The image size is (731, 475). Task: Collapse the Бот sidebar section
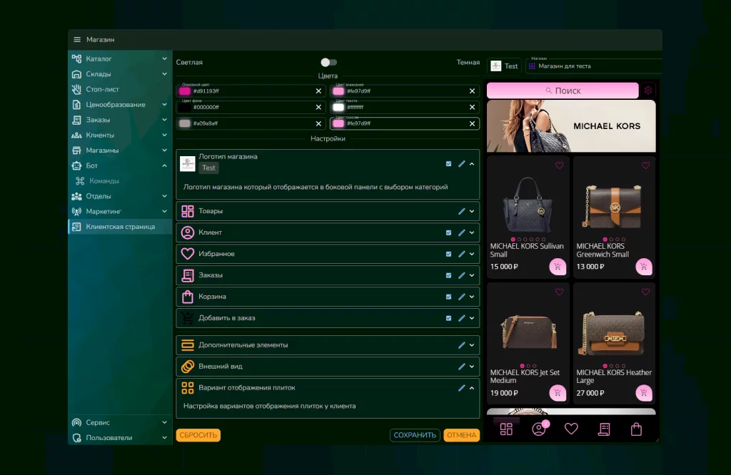(165, 165)
